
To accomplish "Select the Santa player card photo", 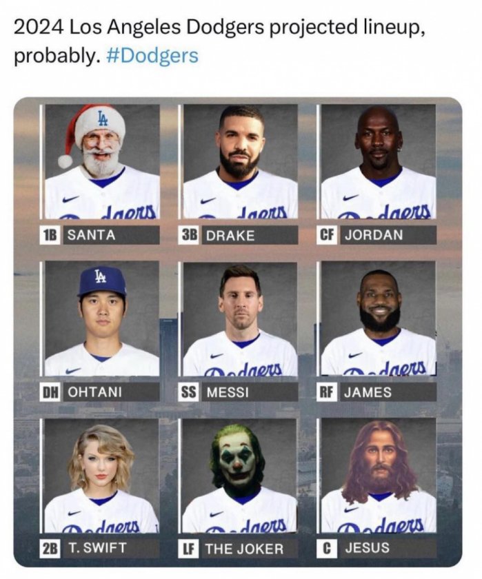I will (x=102, y=161).
